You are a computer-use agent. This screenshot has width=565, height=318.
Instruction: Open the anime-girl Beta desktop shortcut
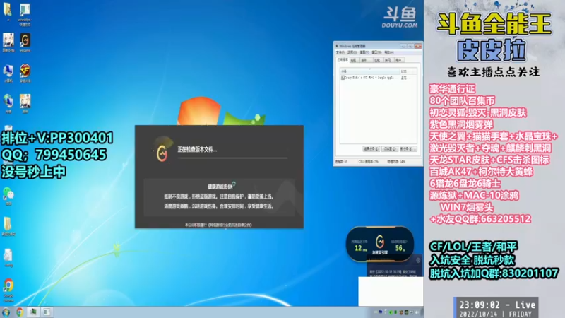(x=8, y=42)
